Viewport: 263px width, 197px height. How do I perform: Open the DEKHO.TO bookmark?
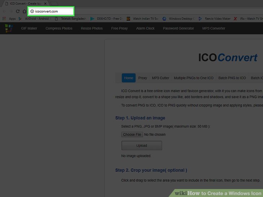(x=106, y=19)
